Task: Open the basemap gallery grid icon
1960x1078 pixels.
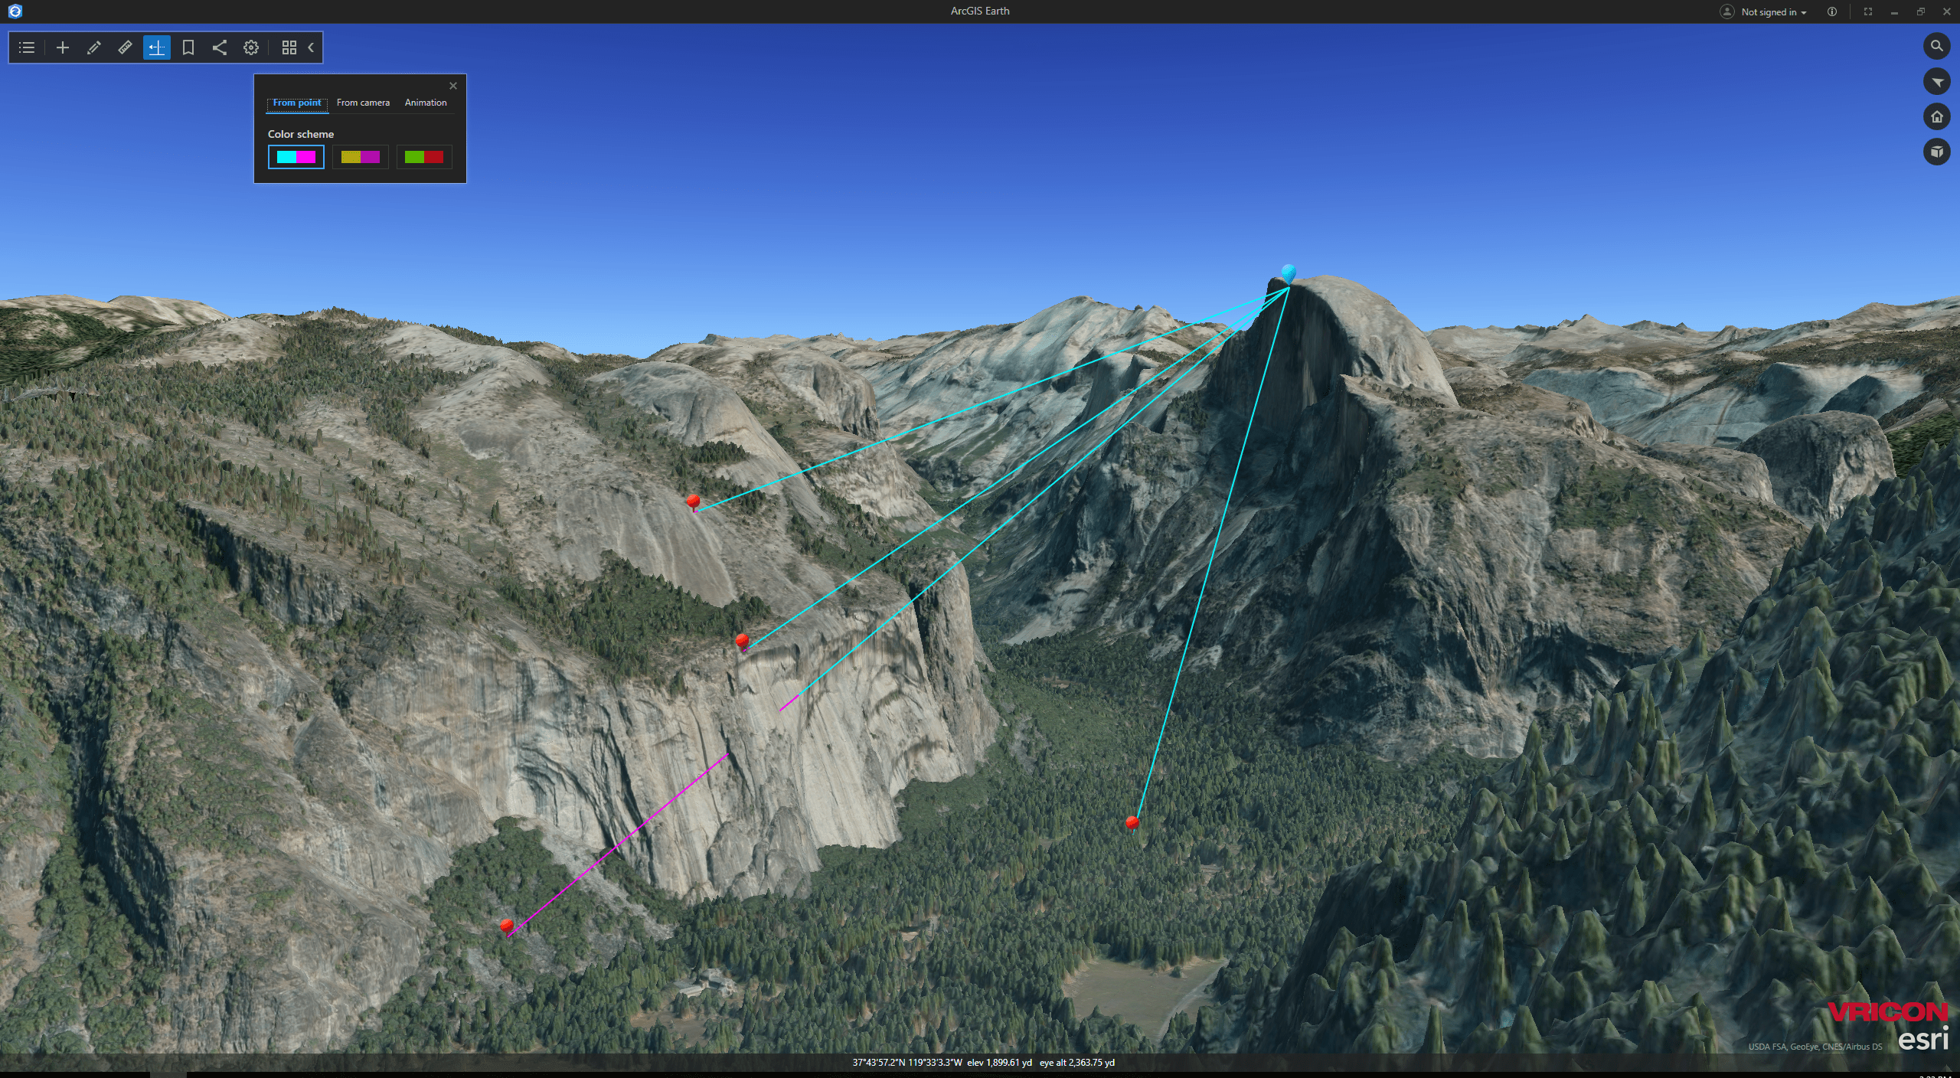Action: [x=289, y=47]
